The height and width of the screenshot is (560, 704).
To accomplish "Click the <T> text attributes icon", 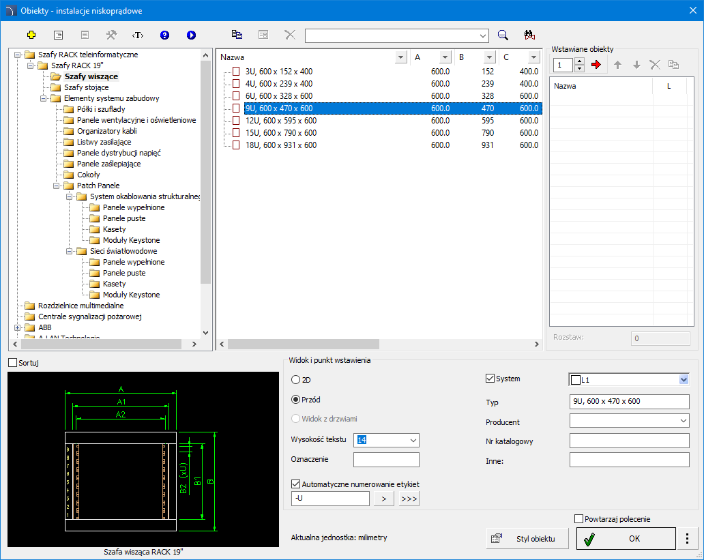I will (138, 35).
